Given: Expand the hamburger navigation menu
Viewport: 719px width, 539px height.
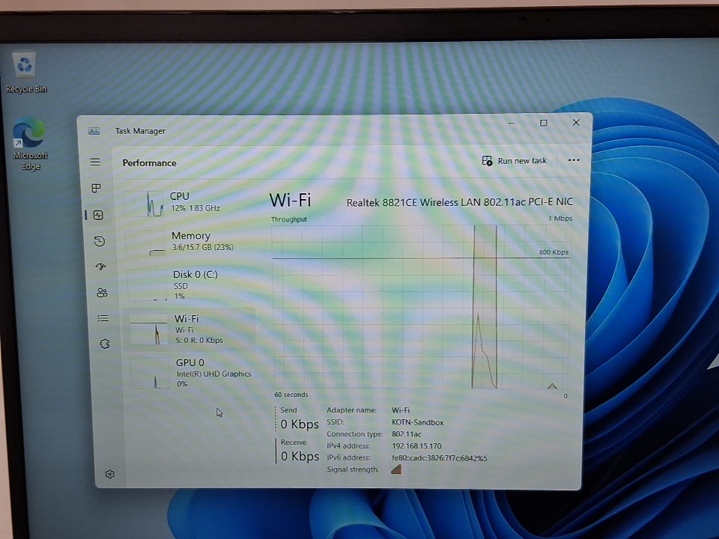Looking at the screenshot, I should tap(95, 162).
